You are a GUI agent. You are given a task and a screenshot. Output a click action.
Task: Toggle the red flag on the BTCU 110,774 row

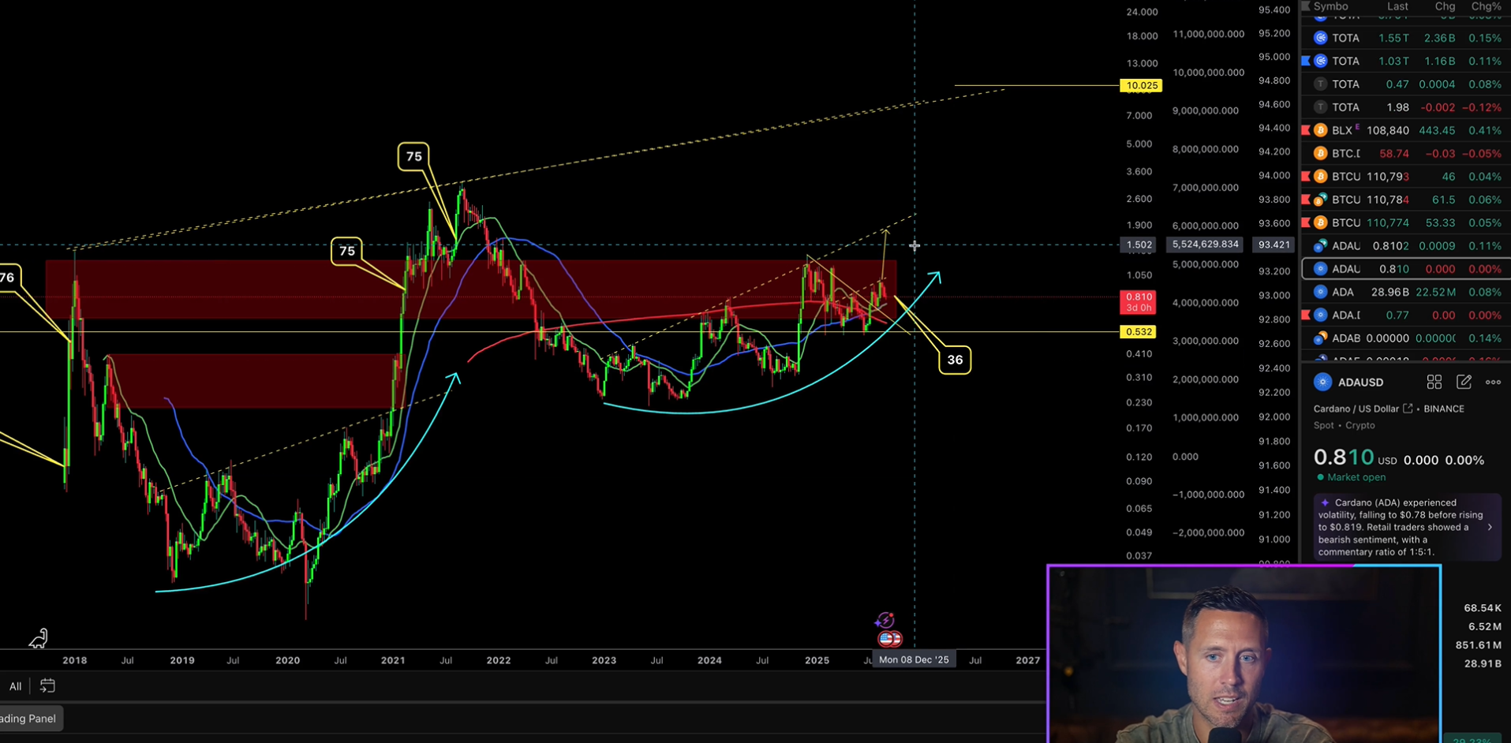[1306, 222]
